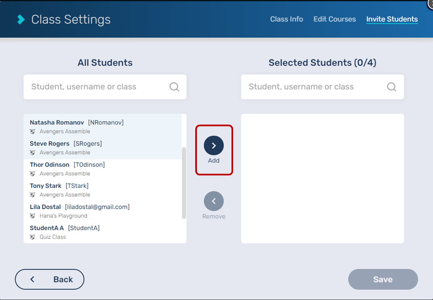Click Avengers Assemble under Thor Odinson
433x300 pixels.
click(65, 174)
